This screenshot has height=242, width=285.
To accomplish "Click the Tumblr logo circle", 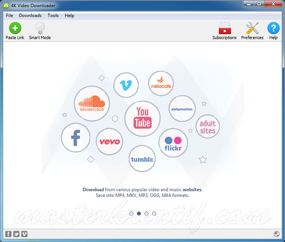I will pos(142,159).
